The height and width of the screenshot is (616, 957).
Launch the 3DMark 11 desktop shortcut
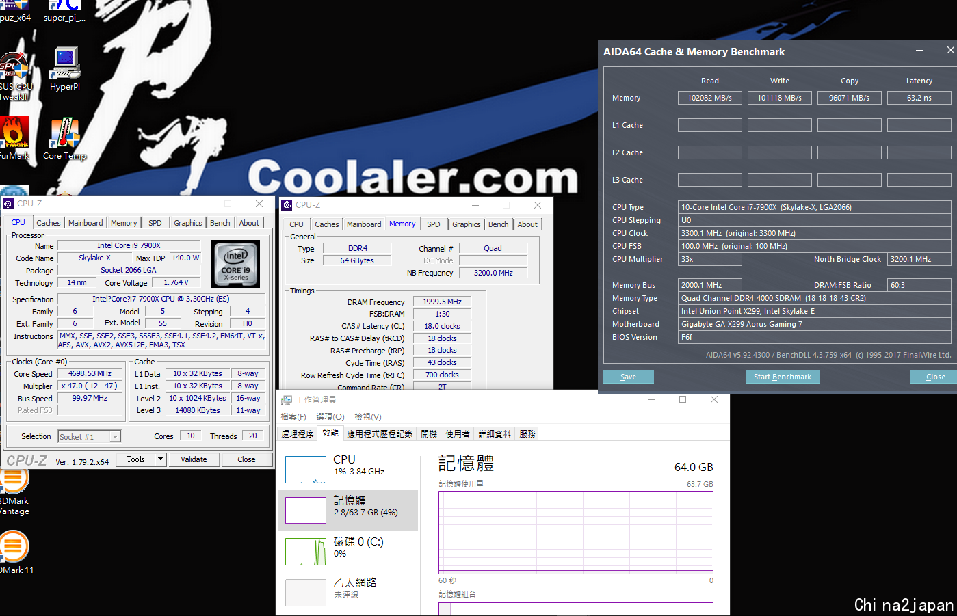coord(14,548)
